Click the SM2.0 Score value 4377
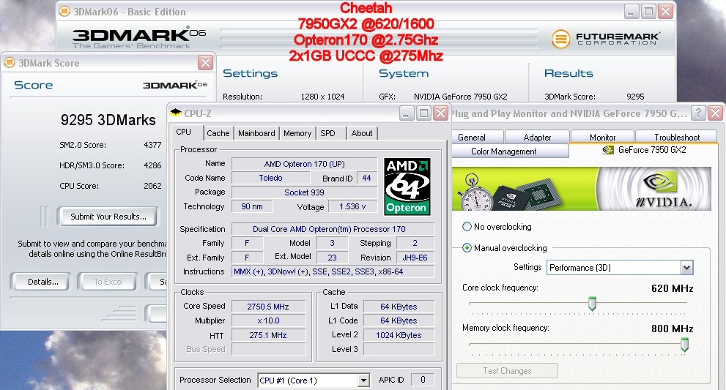Viewport: 726px width, 390px height. coord(152,145)
